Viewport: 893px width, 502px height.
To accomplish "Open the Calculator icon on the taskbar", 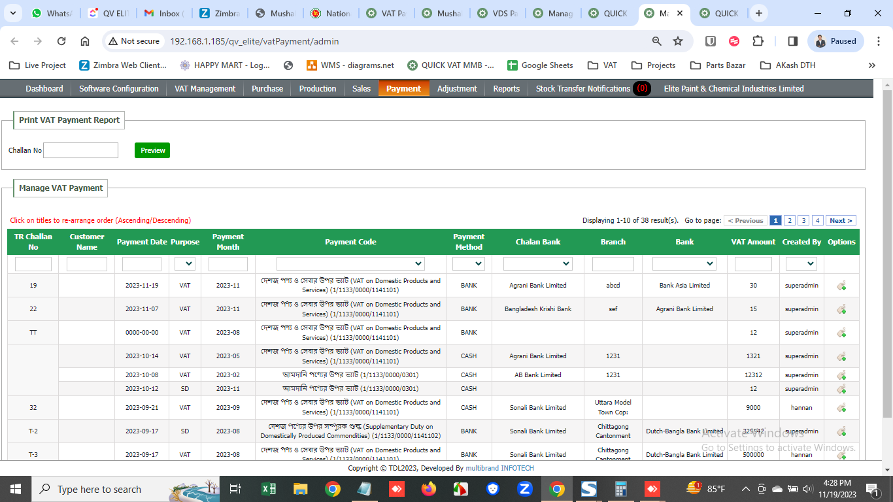I will tap(621, 489).
